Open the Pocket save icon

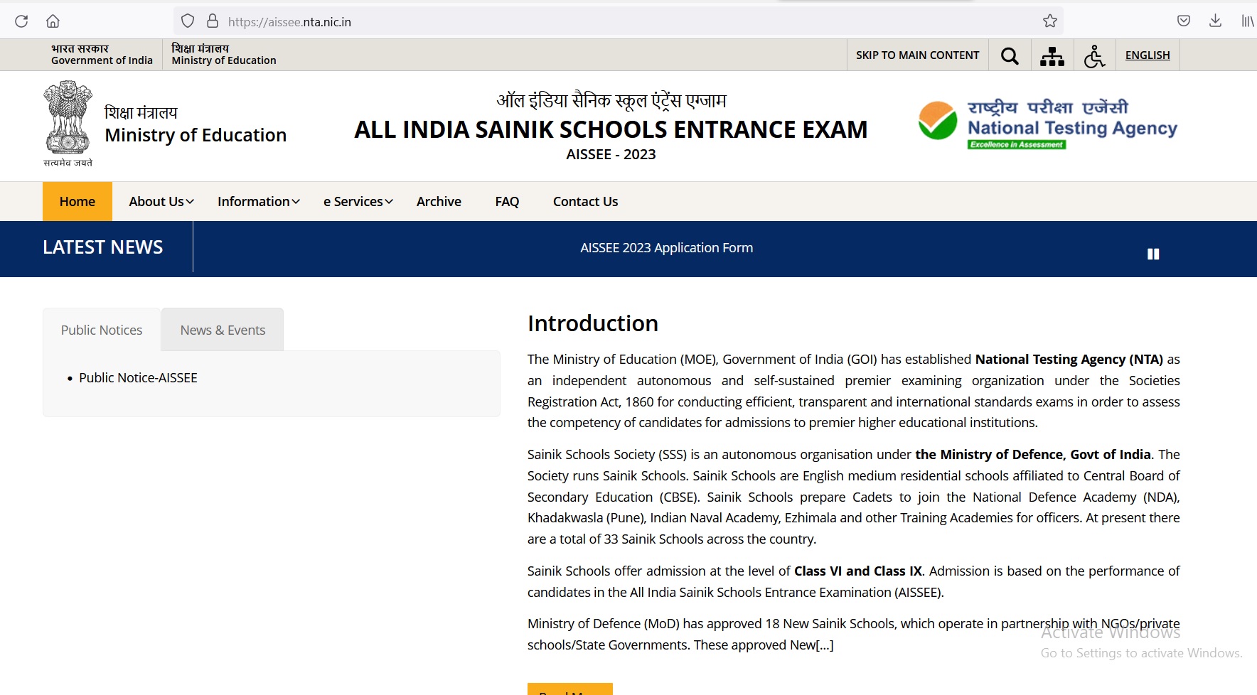(1184, 21)
